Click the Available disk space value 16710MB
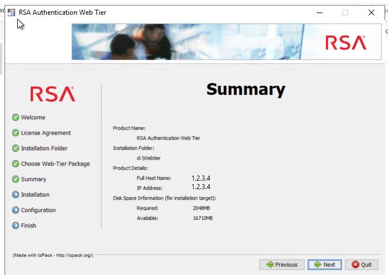 (202, 218)
